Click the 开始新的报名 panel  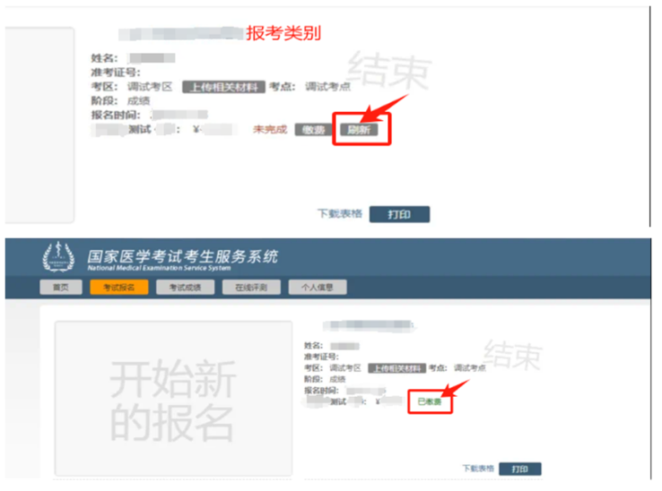click(173, 399)
